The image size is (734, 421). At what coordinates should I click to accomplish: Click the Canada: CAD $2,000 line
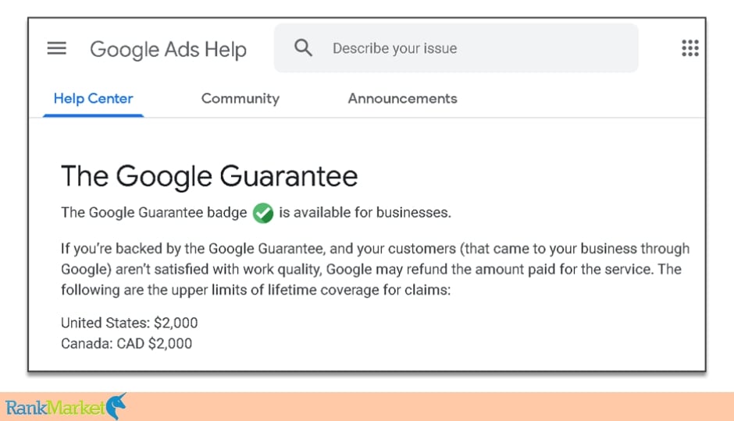click(126, 344)
